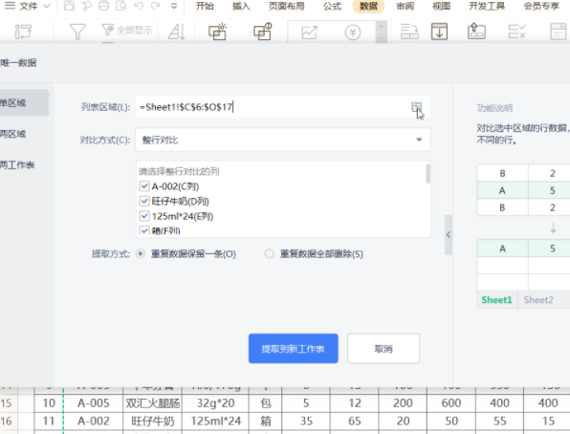Click the save icon in quick toolbar
570x434 pixels.
pyautogui.click(x=69, y=6)
